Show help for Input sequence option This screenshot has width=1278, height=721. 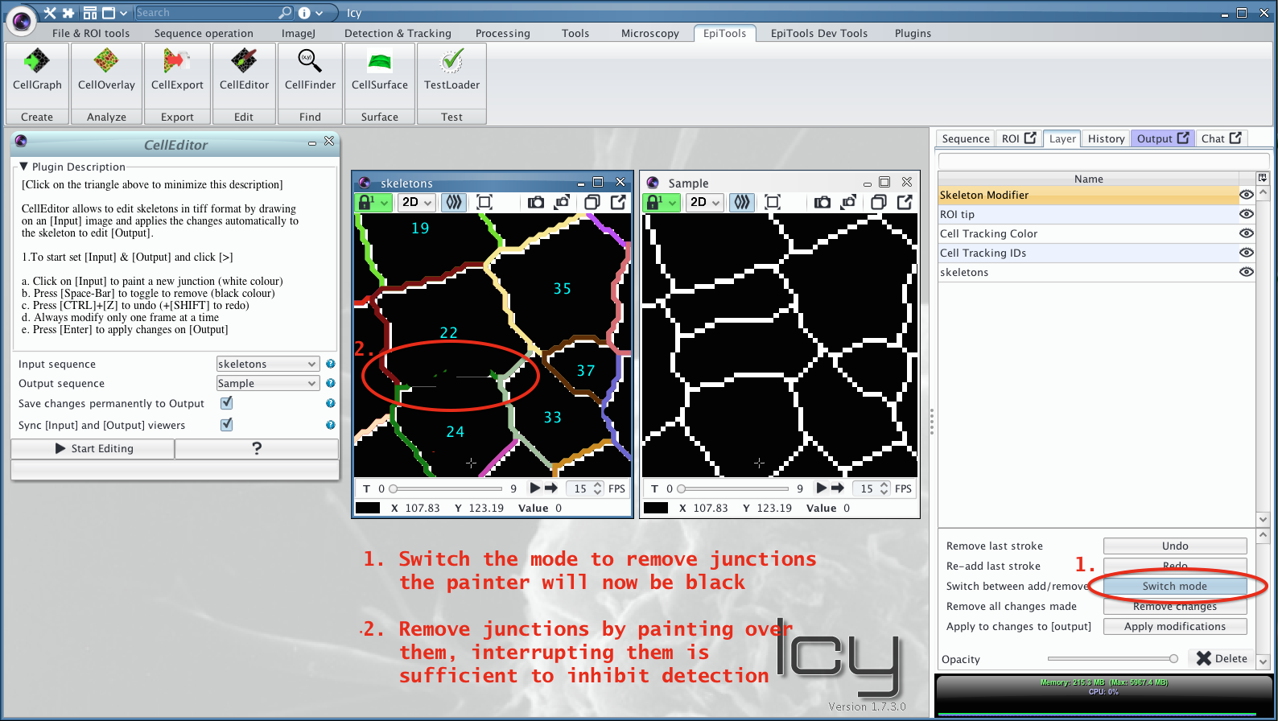(330, 364)
